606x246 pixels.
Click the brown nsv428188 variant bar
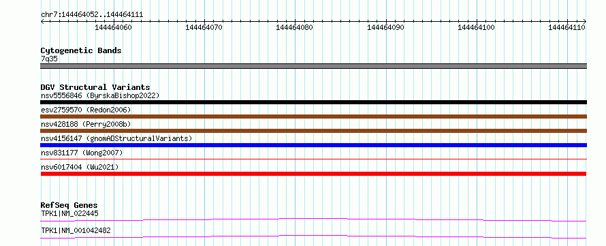click(x=313, y=131)
